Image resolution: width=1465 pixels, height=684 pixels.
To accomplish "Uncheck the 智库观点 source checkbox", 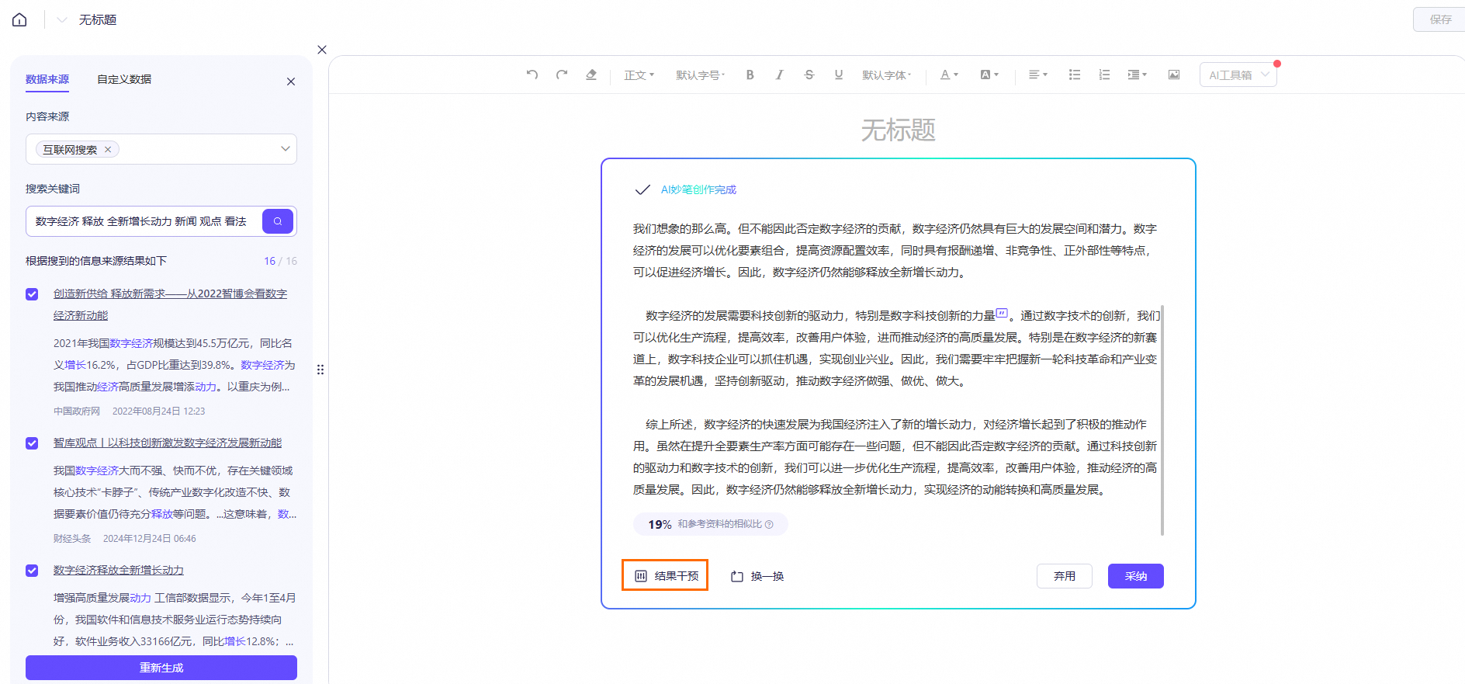I will point(32,443).
